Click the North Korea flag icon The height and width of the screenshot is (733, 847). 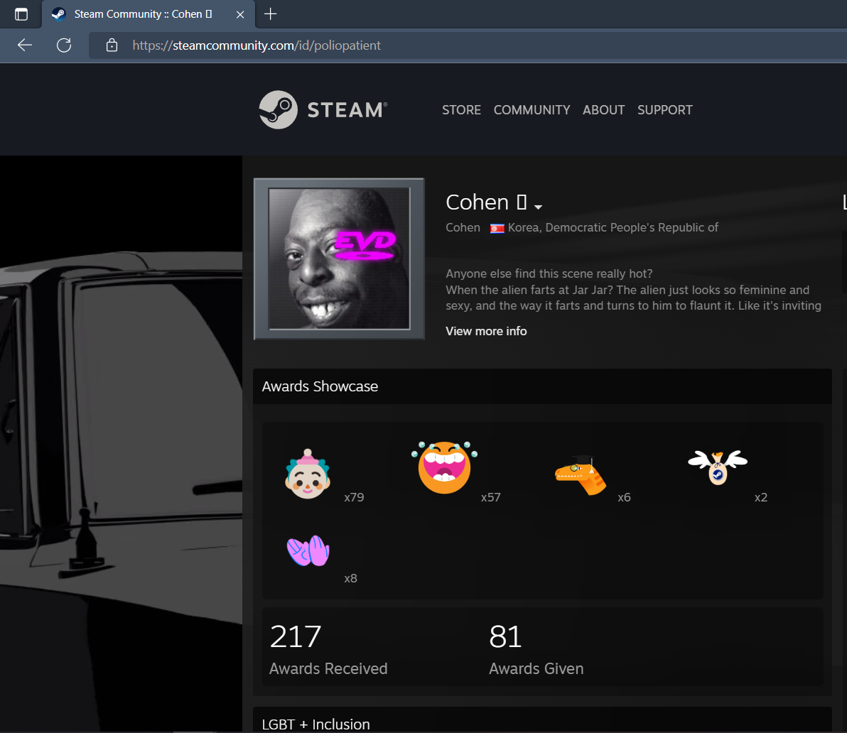(497, 228)
